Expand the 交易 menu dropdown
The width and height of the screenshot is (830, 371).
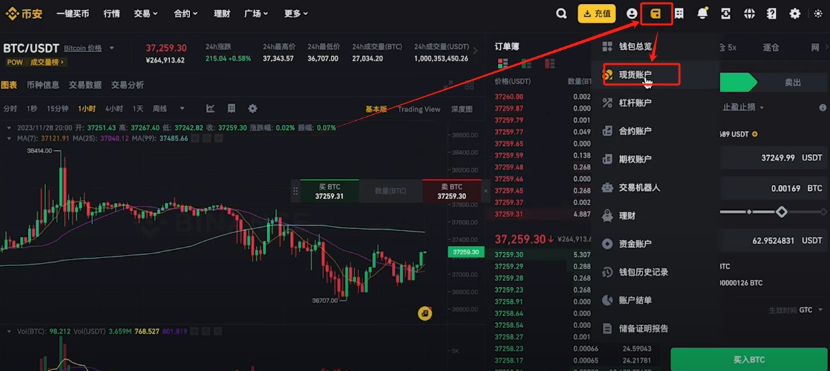pos(145,13)
